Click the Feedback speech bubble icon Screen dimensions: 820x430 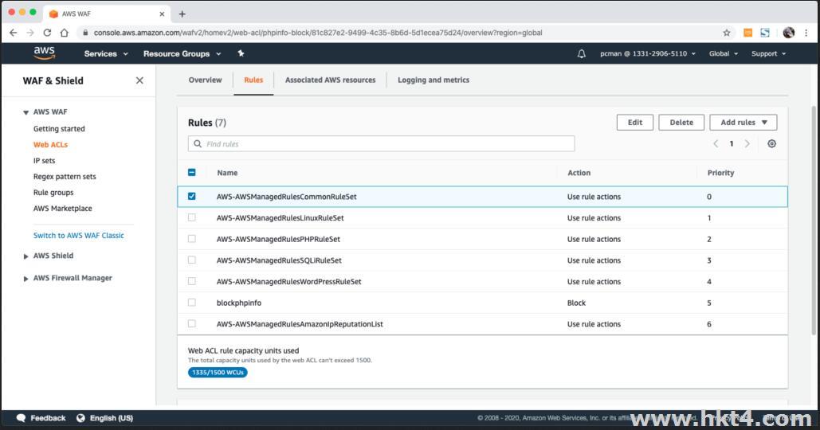(21, 418)
